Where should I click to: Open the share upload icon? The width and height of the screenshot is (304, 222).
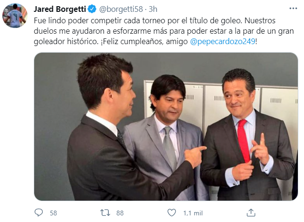click(x=251, y=213)
